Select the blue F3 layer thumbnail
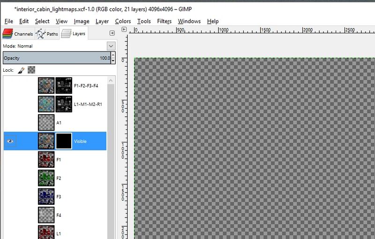The height and width of the screenshot is (239, 375). click(46, 196)
